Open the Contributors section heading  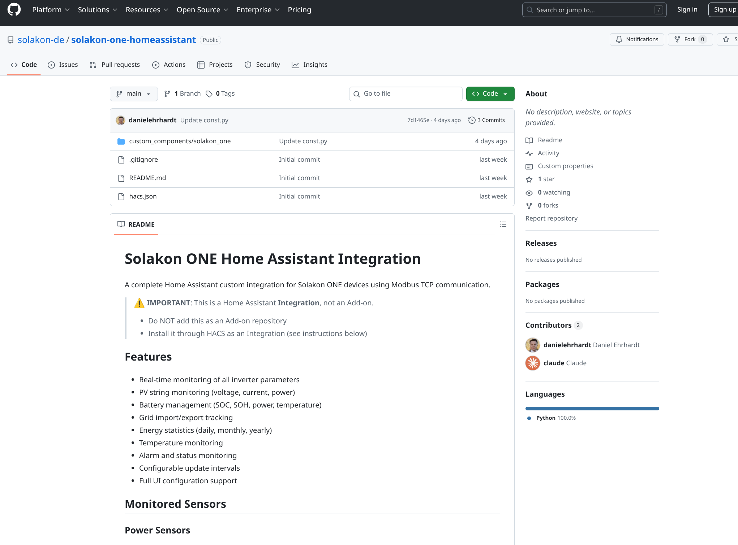pyautogui.click(x=548, y=325)
